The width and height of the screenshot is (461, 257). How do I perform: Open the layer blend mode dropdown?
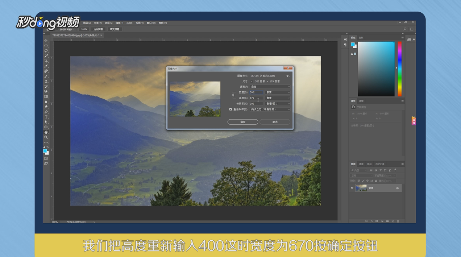point(361,176)
